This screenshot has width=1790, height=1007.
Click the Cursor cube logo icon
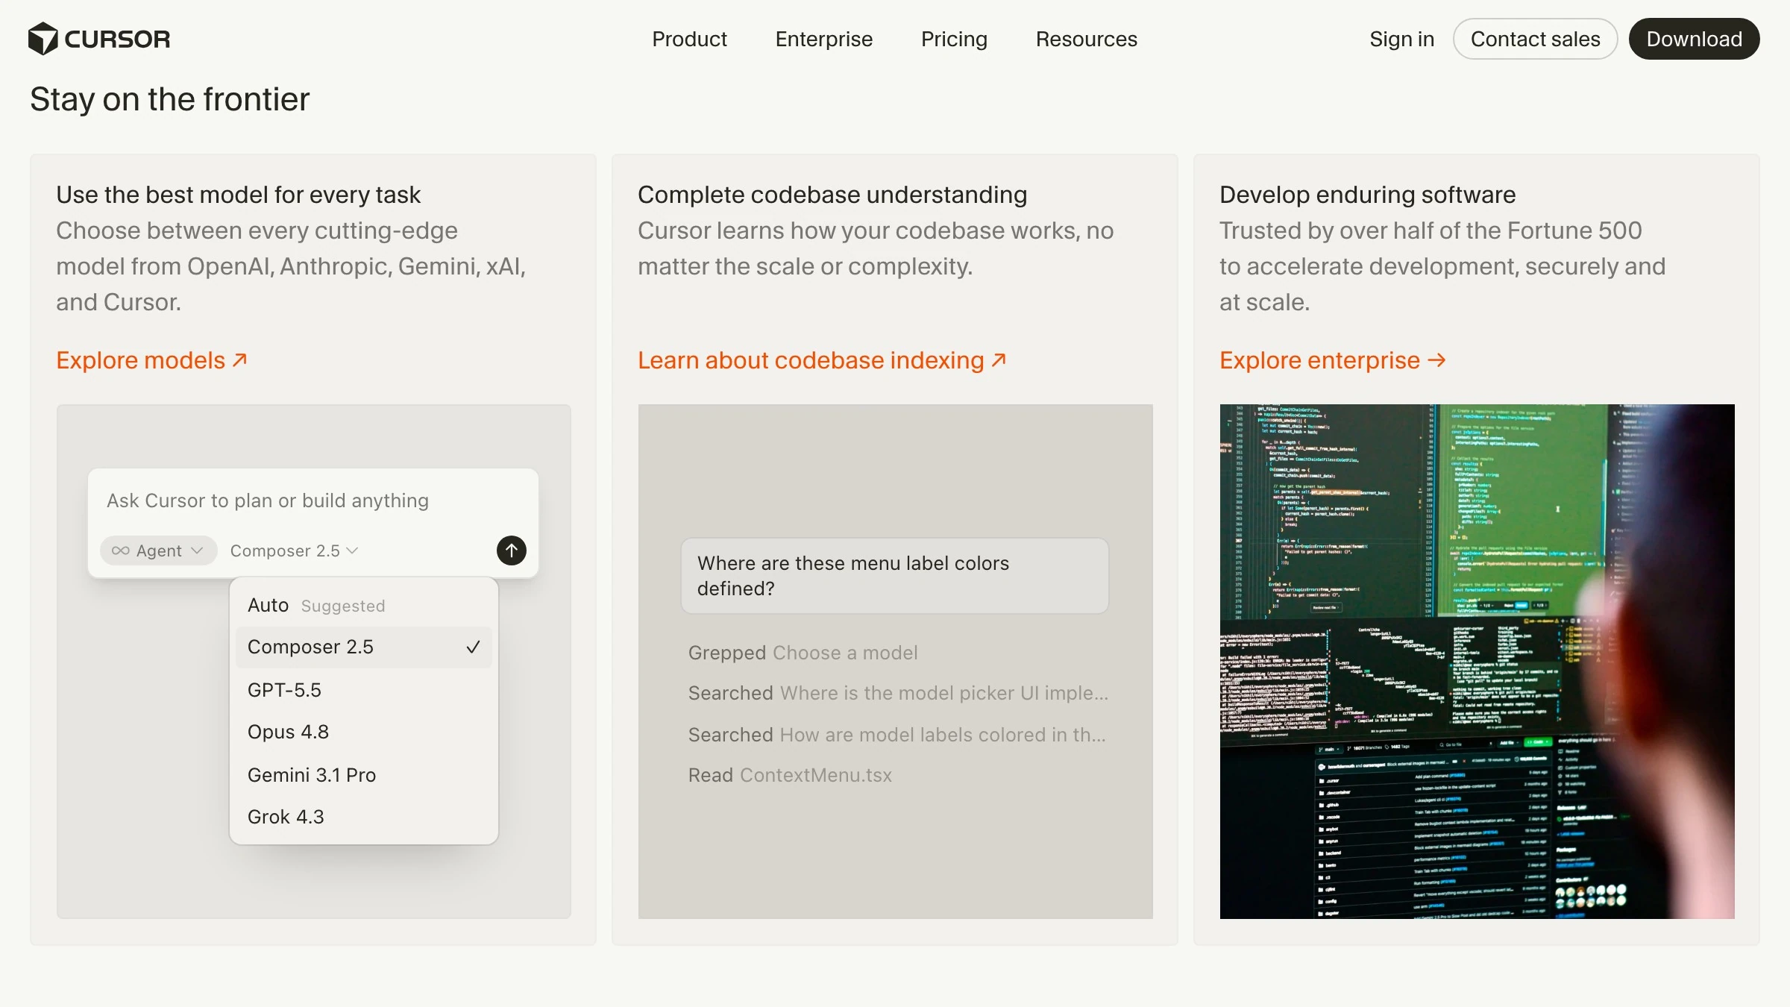click(x=43, y=39)
